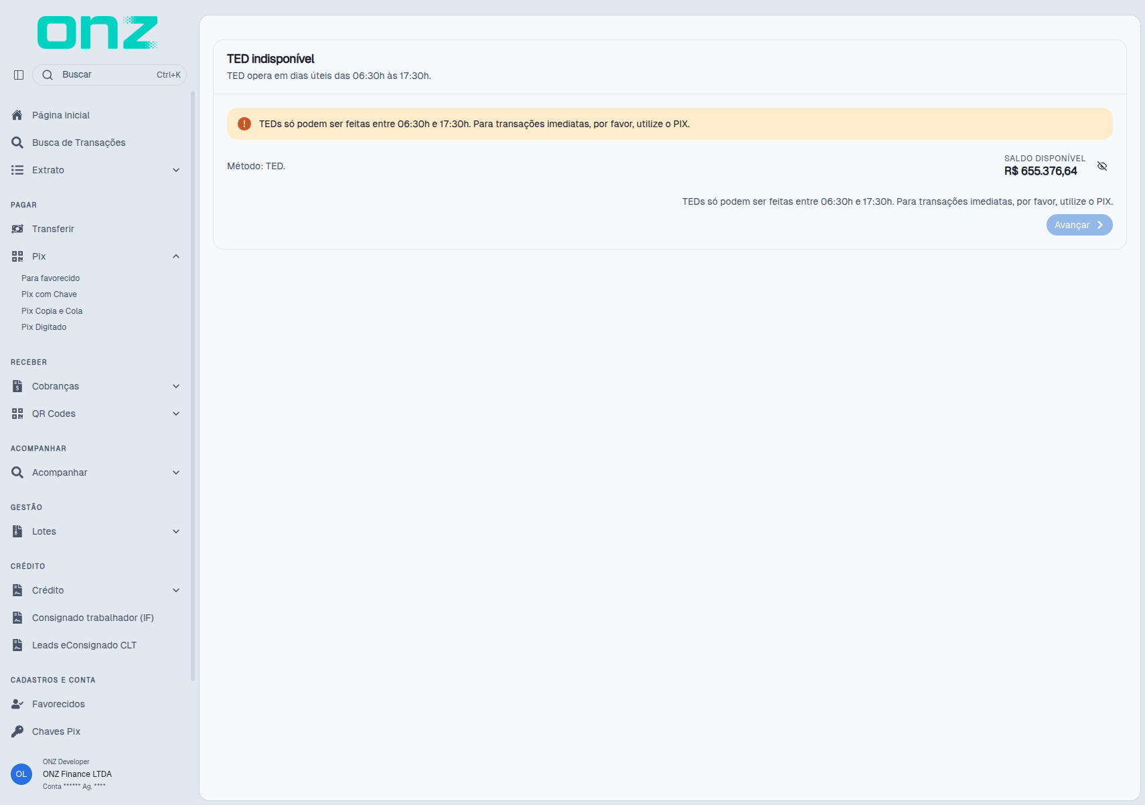Open Página inicial home icon

tap(17, 115)
